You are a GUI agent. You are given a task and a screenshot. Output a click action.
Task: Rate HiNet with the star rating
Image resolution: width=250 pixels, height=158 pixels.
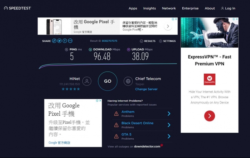71,89
